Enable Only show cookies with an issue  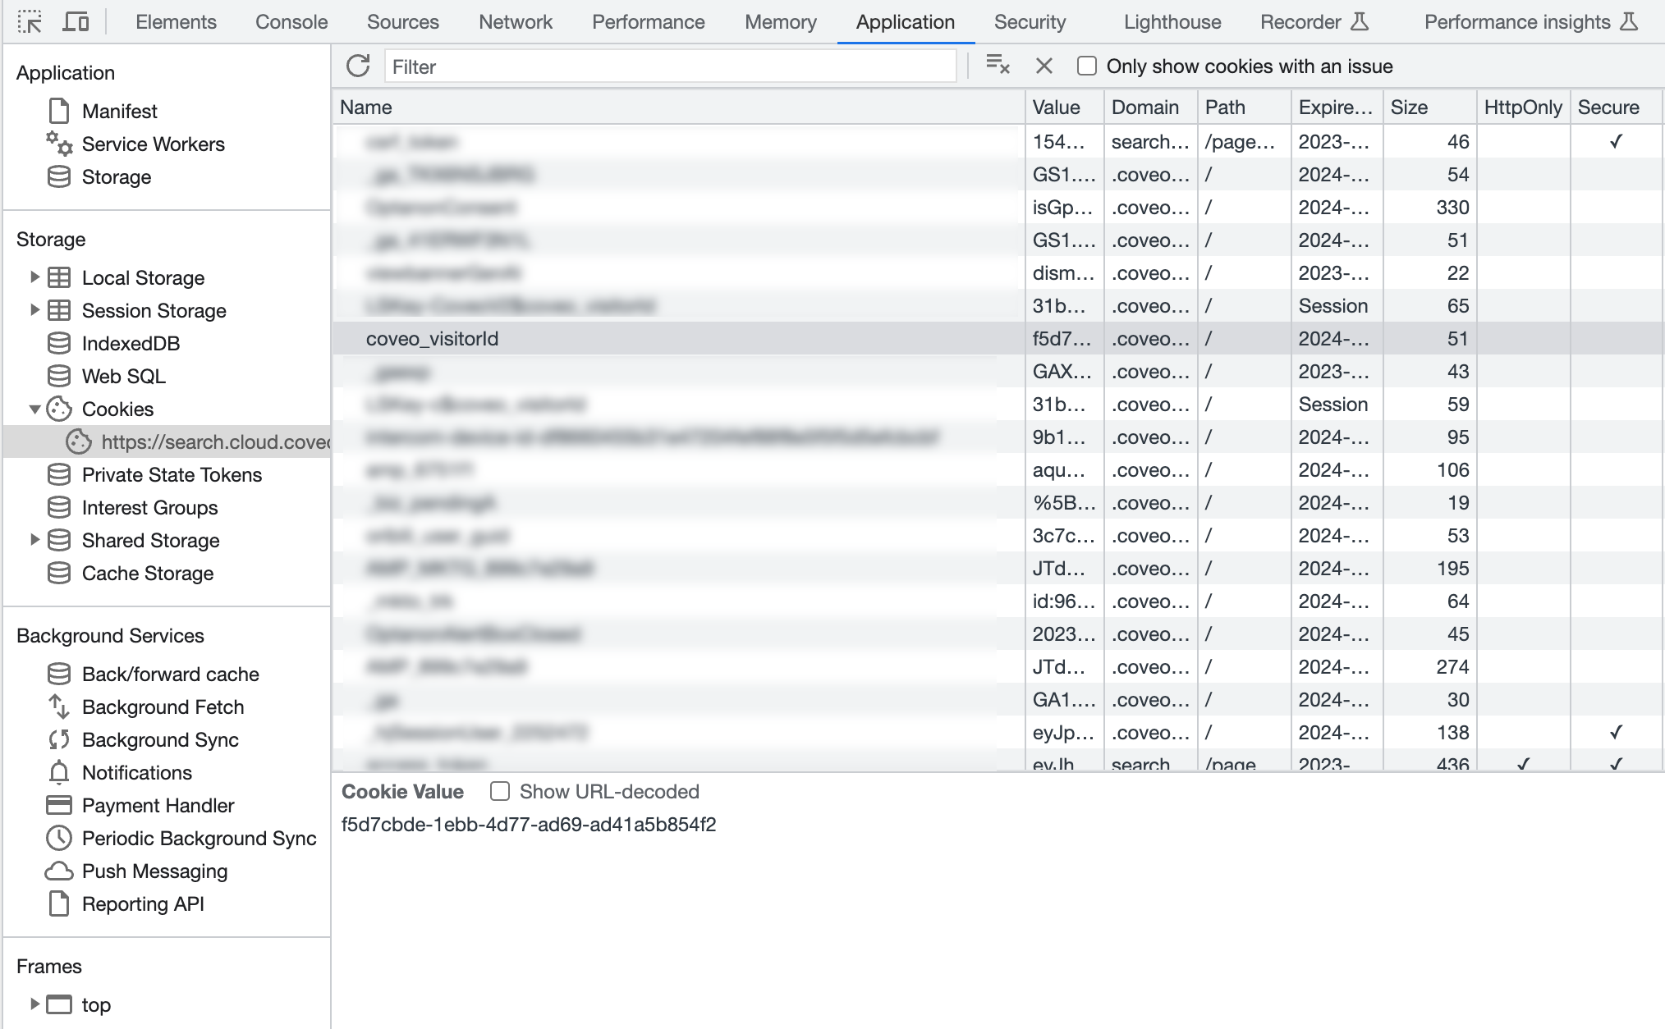click(1087, 66)
